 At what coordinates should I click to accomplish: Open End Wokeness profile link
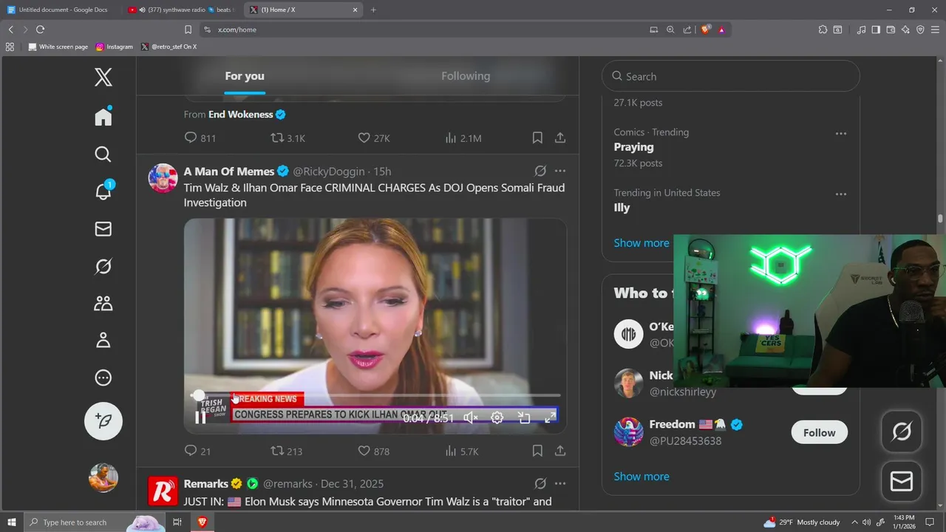click(241, 115)
